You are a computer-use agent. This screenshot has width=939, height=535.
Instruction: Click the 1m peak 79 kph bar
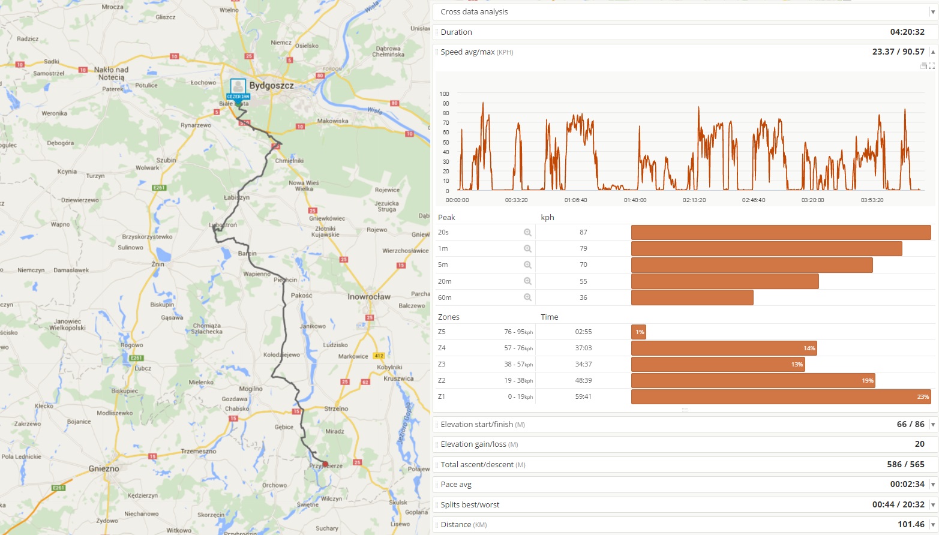766,249
